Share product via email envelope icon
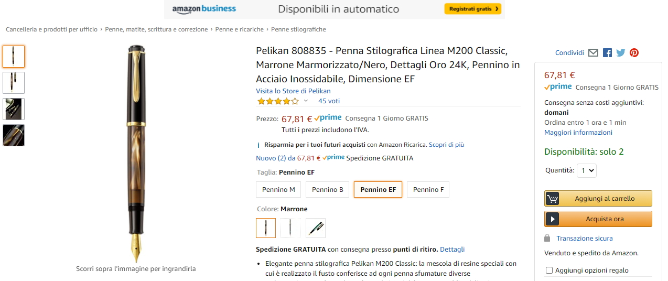This screenshot has width=668, height=281. pos(593,52)
